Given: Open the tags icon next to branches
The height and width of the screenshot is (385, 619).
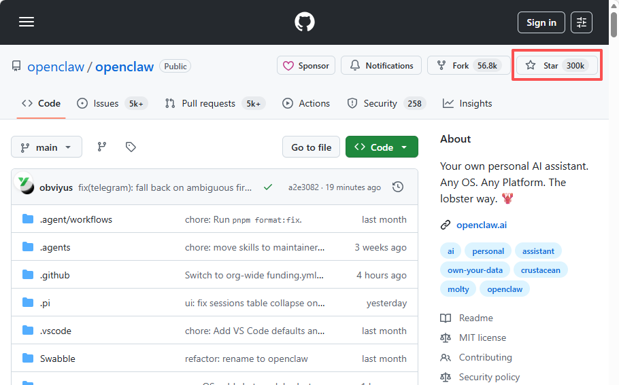Looking at the screenshot, I should (131, 147).
